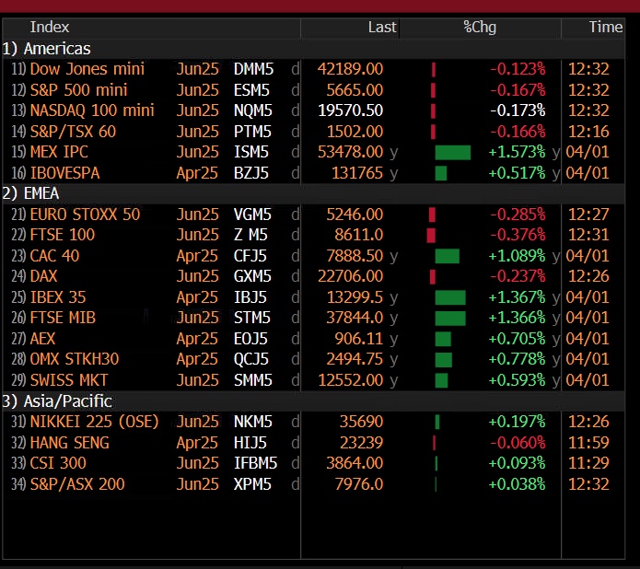Click the FTSE 100 red change bar
Screen dimensions: 640x569
click(x=431, y=236)
